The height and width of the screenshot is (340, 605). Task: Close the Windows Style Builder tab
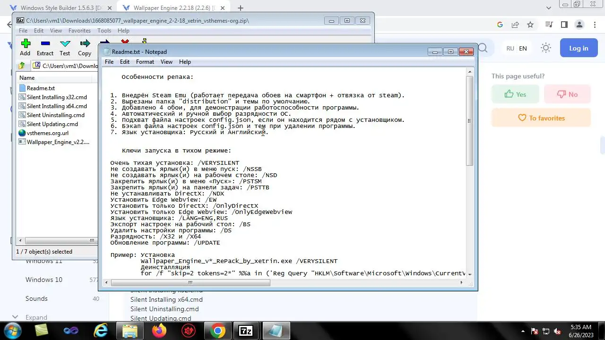click(x=110, y=8)
